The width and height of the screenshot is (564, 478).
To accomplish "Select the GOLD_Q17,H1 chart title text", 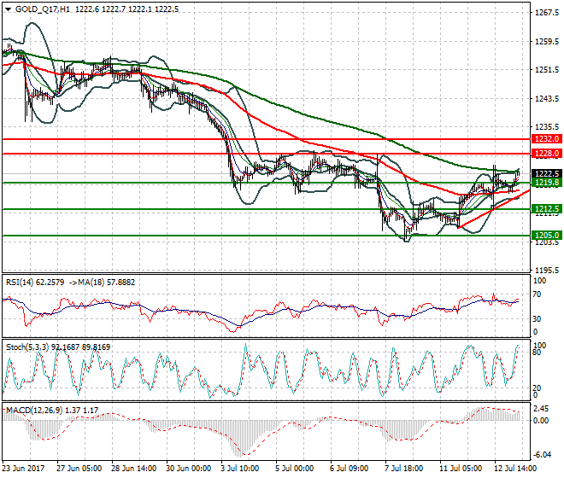I will point(43,9).
